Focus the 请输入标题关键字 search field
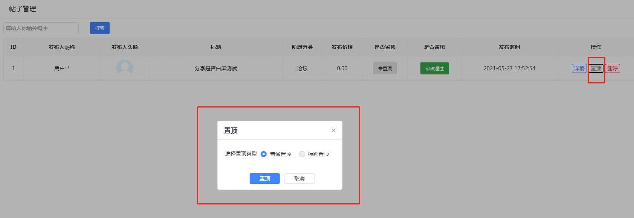Image resolution: width=634 pixels, height=218 pixels. pos(41,28)
